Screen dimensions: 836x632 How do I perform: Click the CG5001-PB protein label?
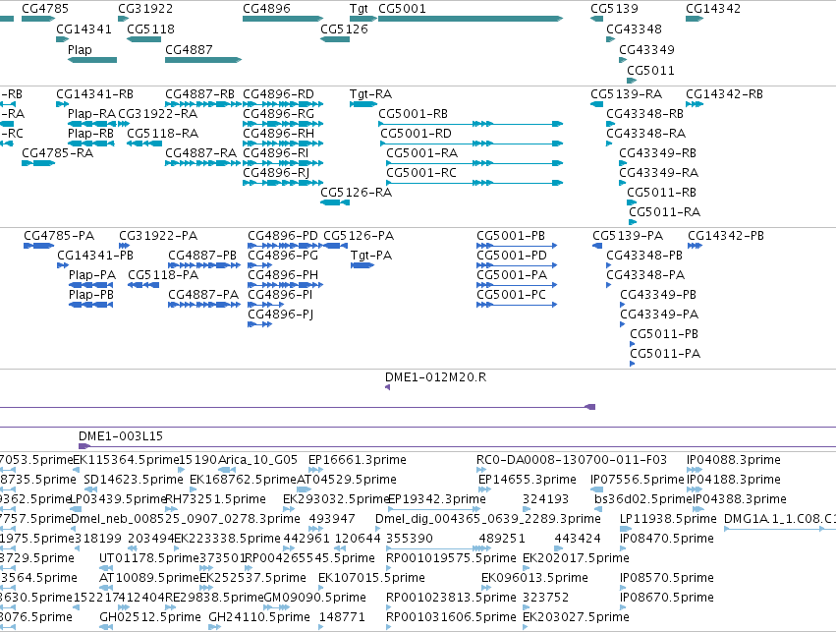click(511, 236)
